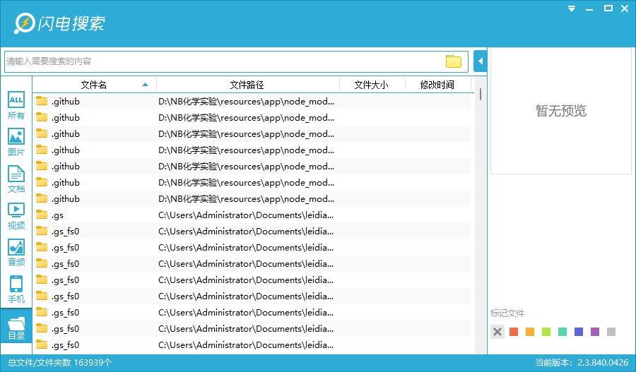Sort by 文件大小 column header
Viewport: 636px width, 372px height.
tap(371, 85)
